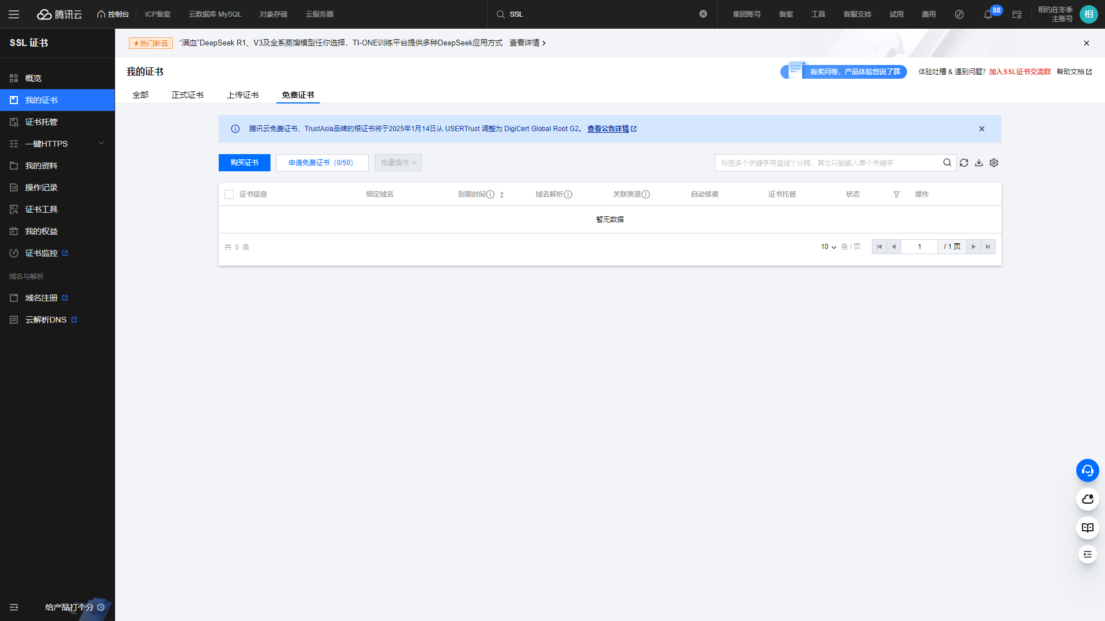Open 证书托管 in the sidebar

tap(41, 122)
